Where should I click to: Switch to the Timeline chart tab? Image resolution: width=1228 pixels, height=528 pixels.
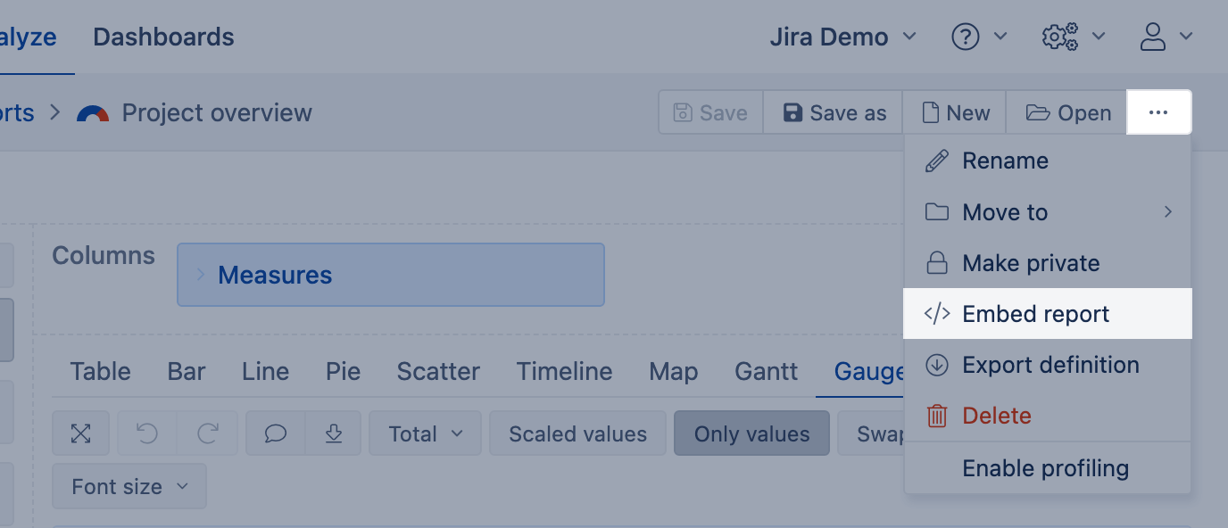564,371
